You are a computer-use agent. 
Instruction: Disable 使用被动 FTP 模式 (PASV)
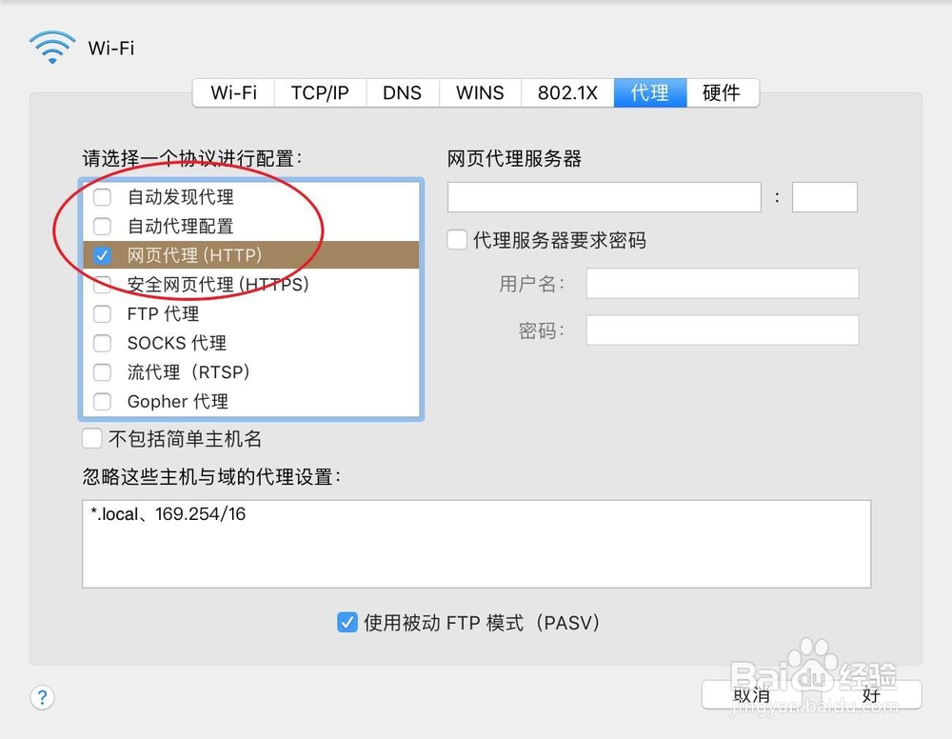tap(347, 623)
